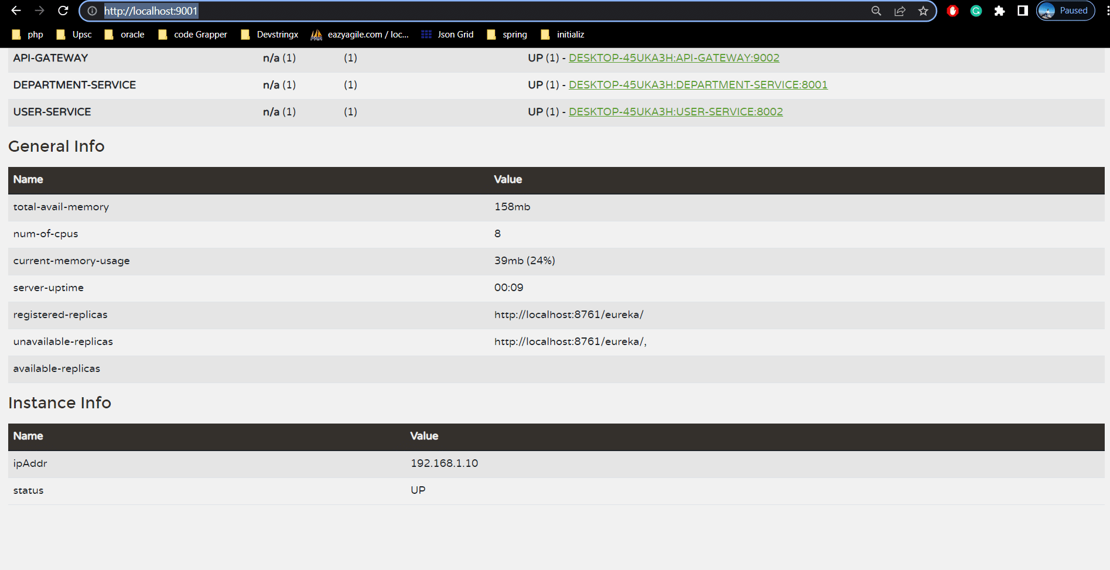1110x570 pixels.
Task: Expand the oracle bookmarks folder
Action: [x=124, y=35]
